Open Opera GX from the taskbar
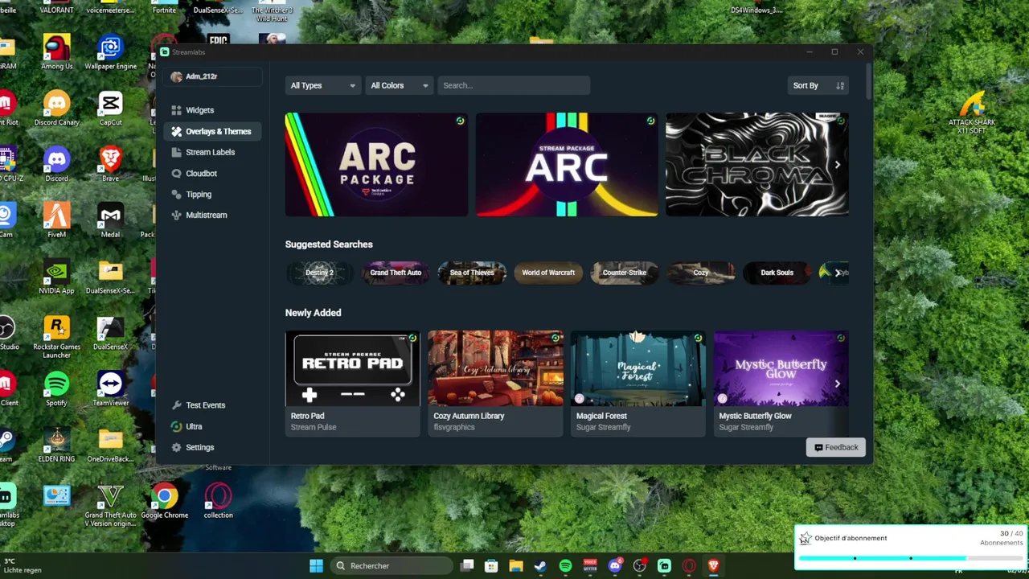The height and width of the screenshot is (579, 1029). [x=689, y=566]
